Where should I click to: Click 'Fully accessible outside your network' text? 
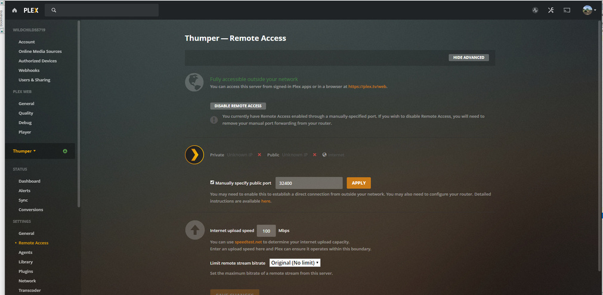point(254,79)
